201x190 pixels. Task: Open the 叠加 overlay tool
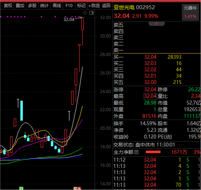coord(20,5)
